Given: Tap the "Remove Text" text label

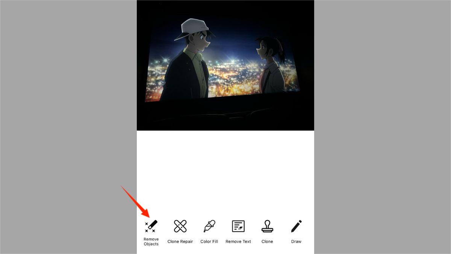Looking at the screenshot, I should pyautogui.click(x=238, y=242).
